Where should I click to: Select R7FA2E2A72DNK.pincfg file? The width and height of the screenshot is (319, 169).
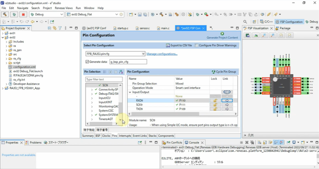point(26,75)
